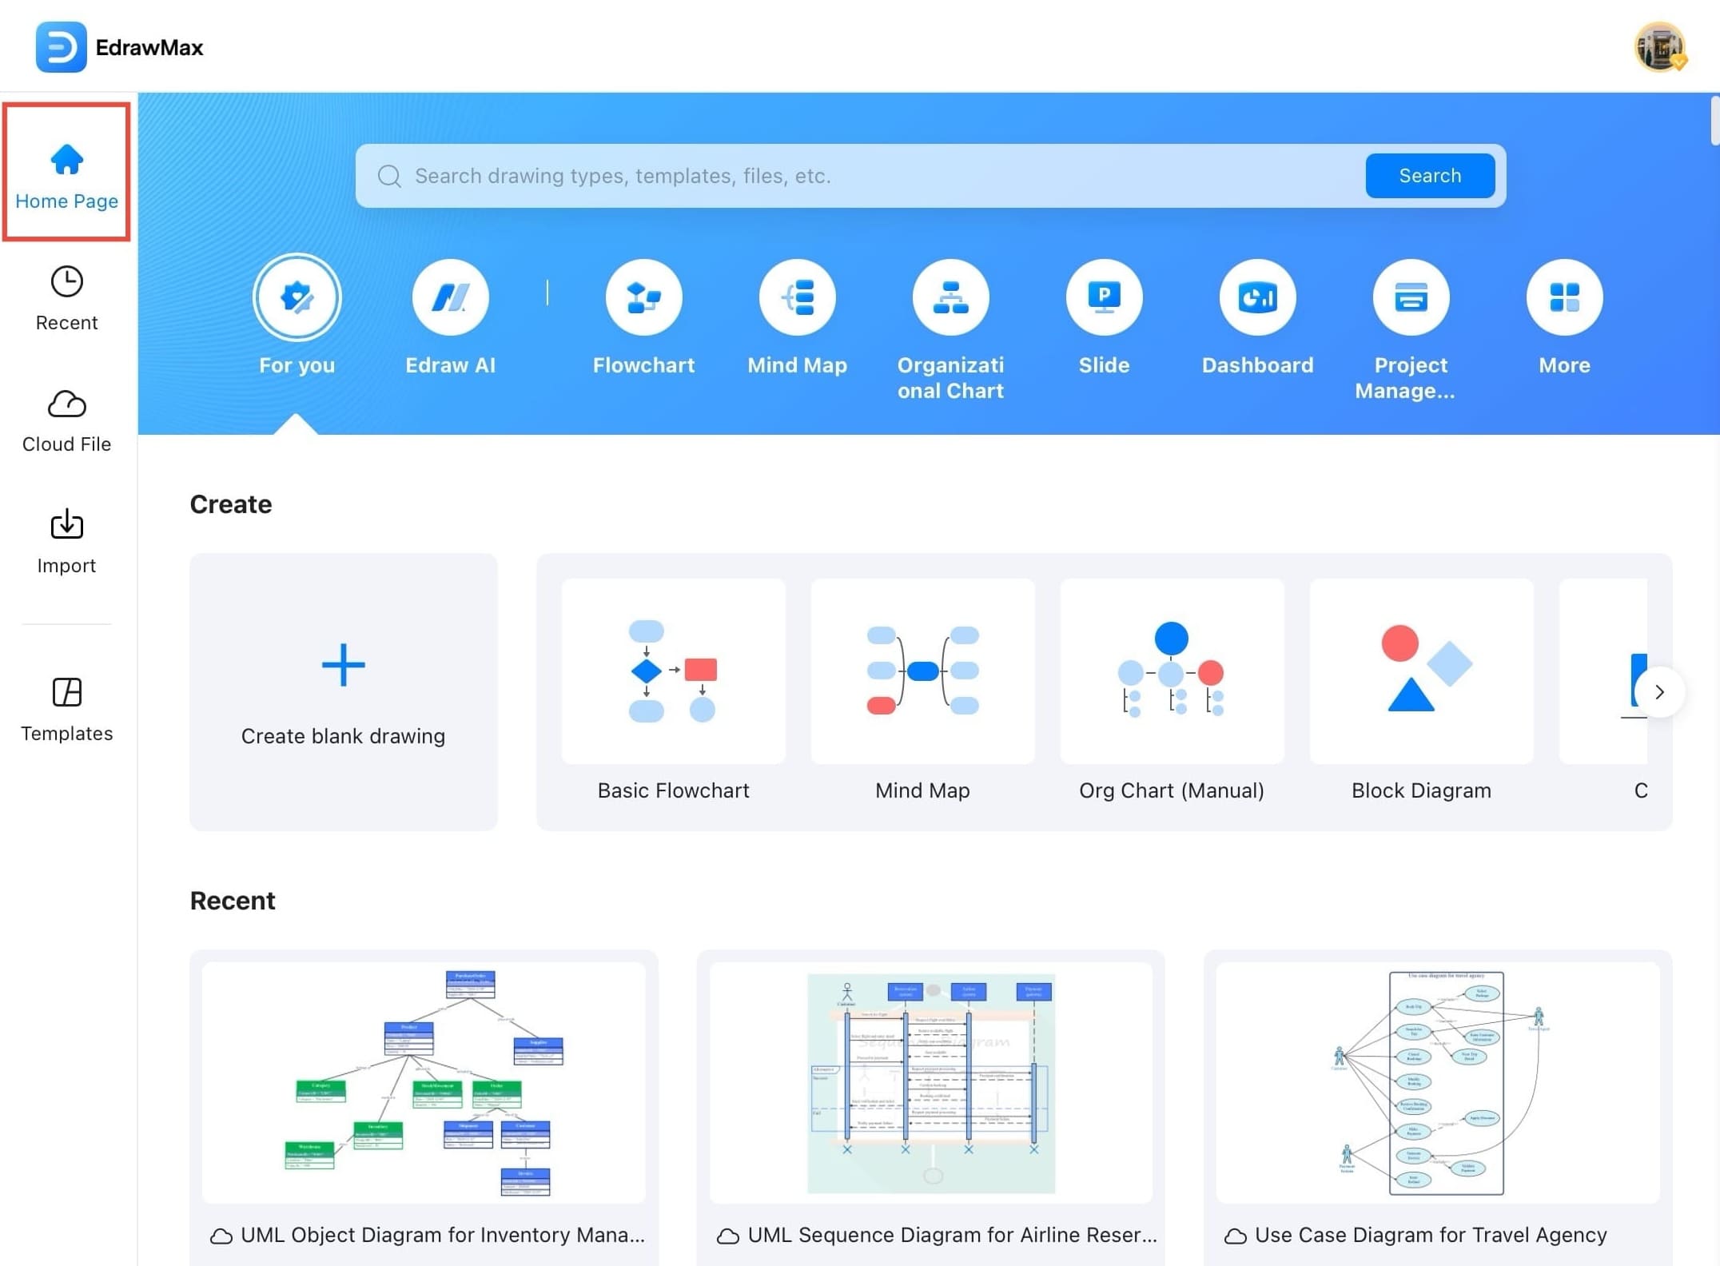
Task: Open the Dashboard category icon
Action: (x=1257, y=297)
